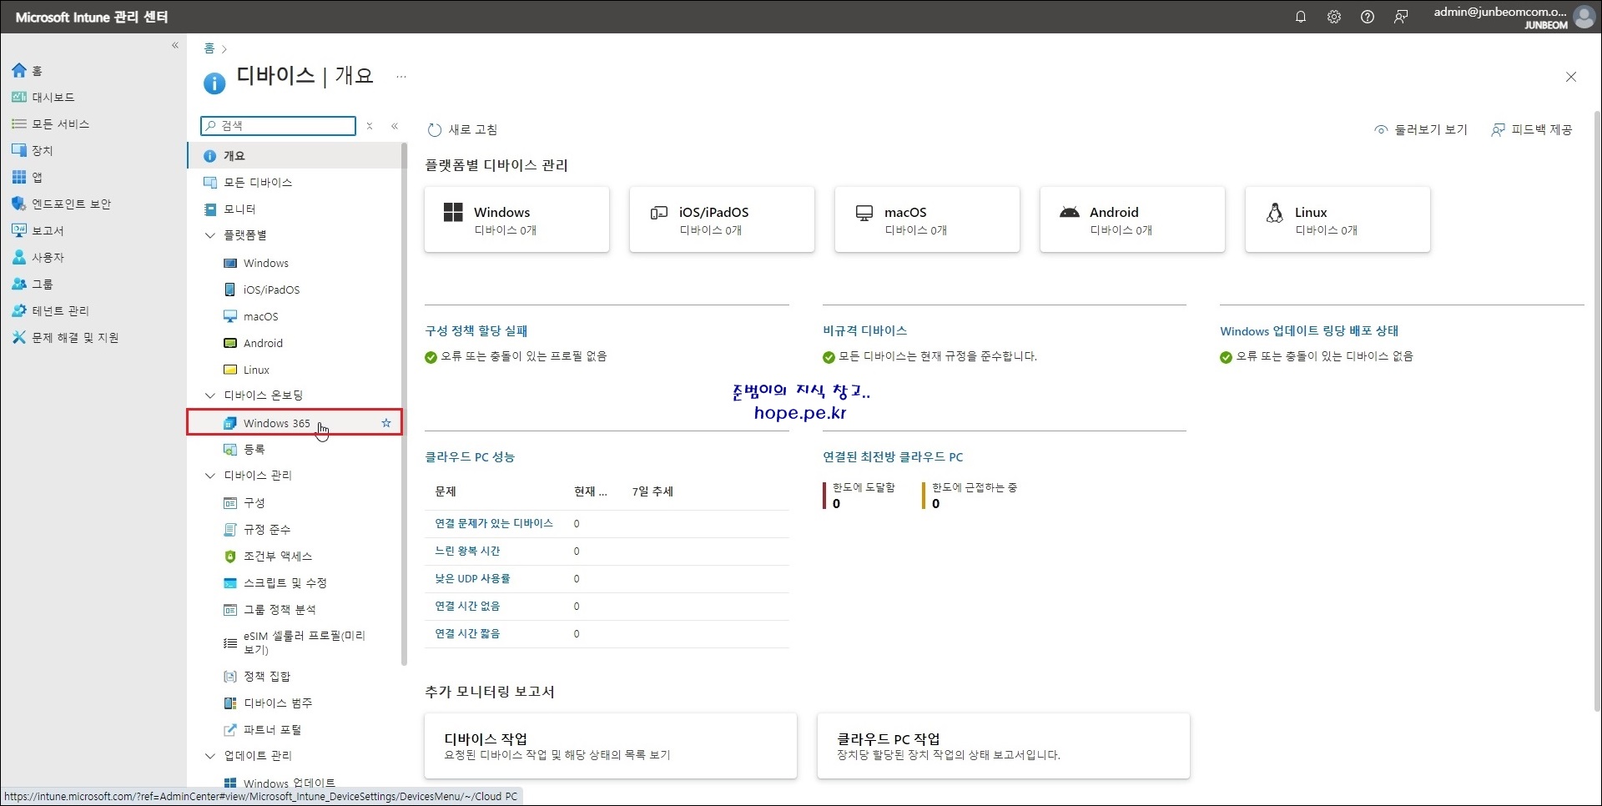Click the 테넌트 관리 icon
Screen dimensions: 1602x806
pyautogui.click(x=18, y=311)
